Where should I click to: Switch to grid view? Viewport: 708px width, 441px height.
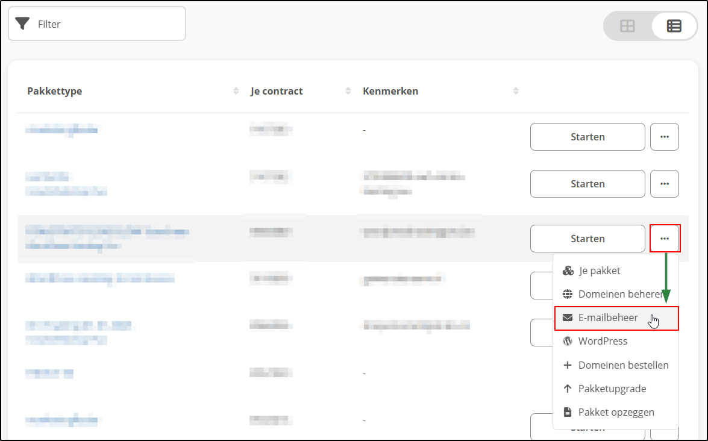click(627, 26)
